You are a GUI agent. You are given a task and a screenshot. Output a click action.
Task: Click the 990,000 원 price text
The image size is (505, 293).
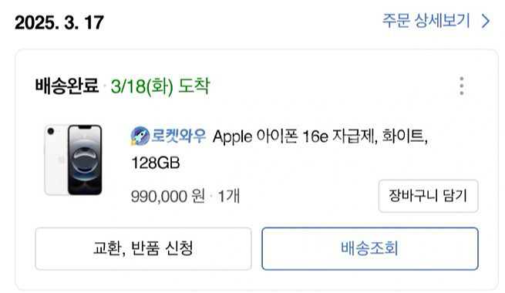point(168,196)
